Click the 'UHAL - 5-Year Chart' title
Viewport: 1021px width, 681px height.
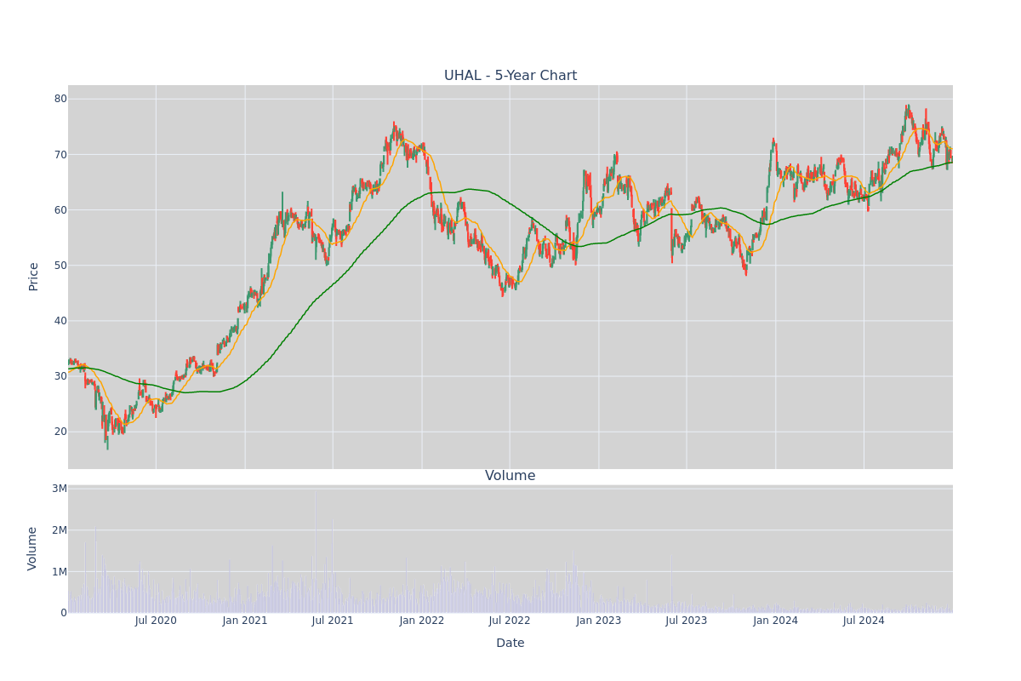click(510, 76)
